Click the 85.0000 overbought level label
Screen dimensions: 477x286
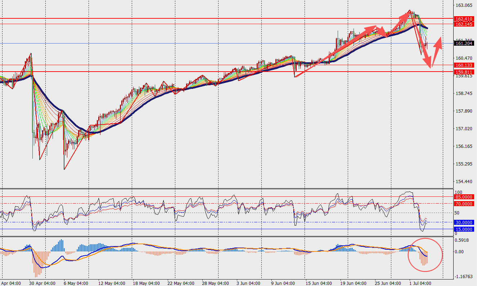(x=464, y=197)
